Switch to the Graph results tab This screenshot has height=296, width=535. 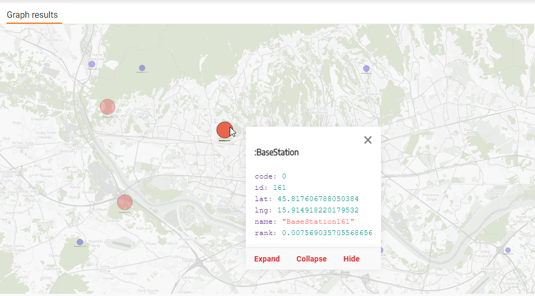pos(32,15)
